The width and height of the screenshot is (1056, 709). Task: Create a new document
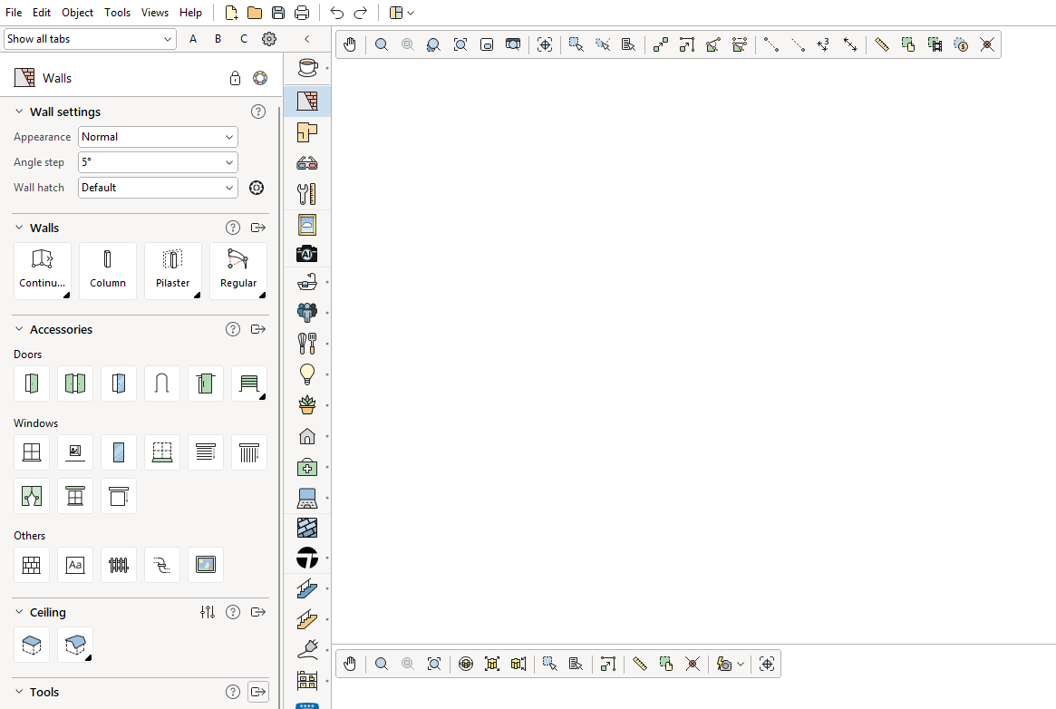(x=232, y=13)
